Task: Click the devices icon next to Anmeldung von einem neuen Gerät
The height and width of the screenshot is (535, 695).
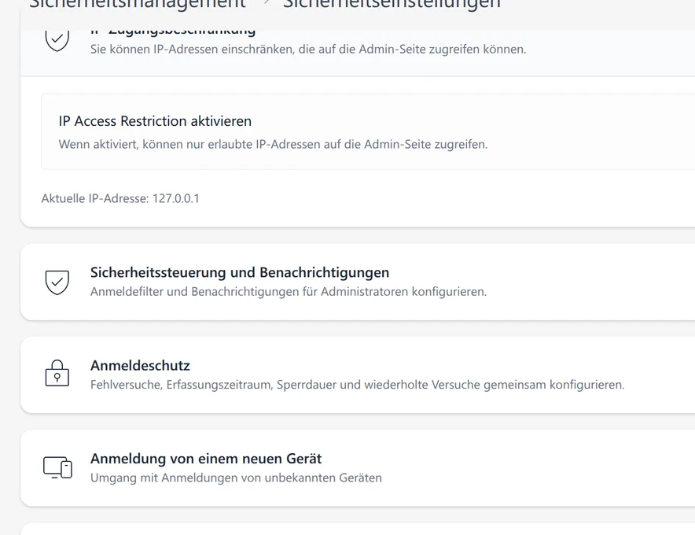Action: (57, 467)
